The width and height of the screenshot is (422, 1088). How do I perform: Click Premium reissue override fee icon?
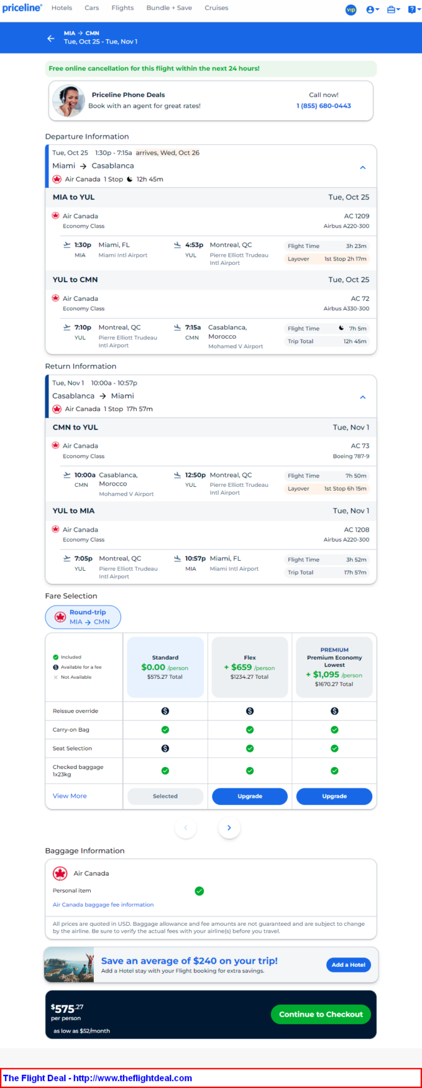tap(334, 711)
